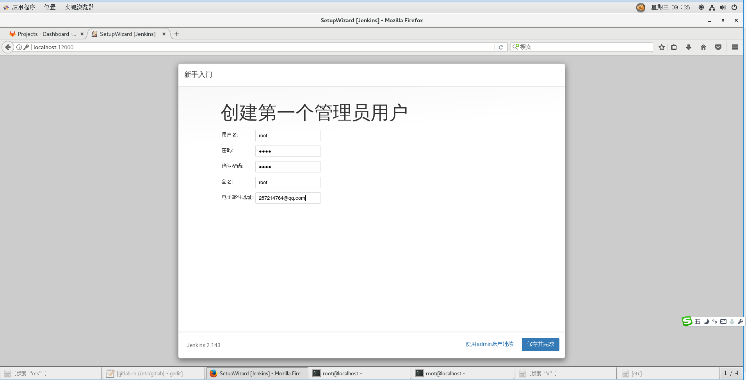The width and height of the screenshot is (746, 380).
Task: Click the user icon on the input method bar
Action: tap(732, 321)
